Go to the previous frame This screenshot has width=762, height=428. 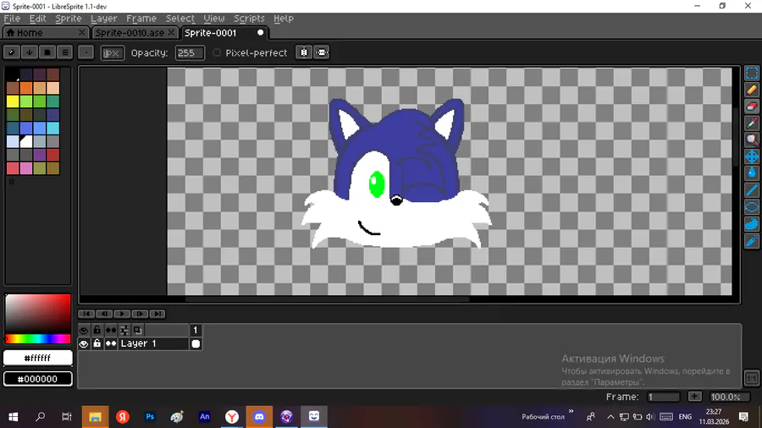click(104, 314)
